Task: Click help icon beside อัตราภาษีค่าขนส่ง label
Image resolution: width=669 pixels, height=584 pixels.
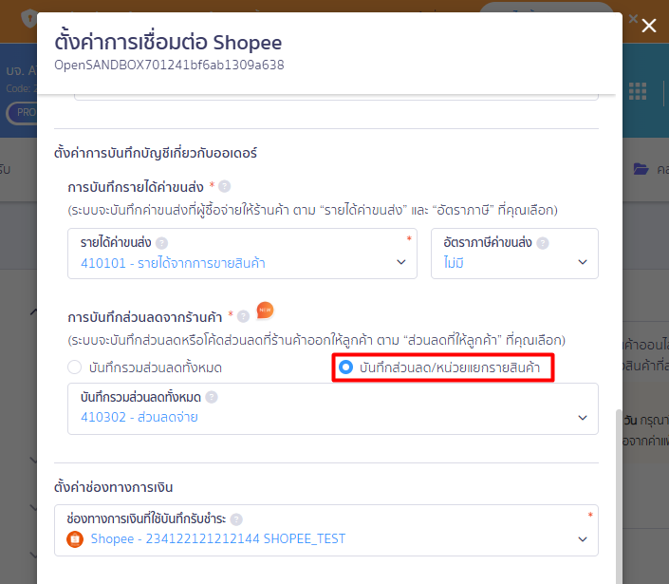Action: pyautogui.click(x=543, y=243)
